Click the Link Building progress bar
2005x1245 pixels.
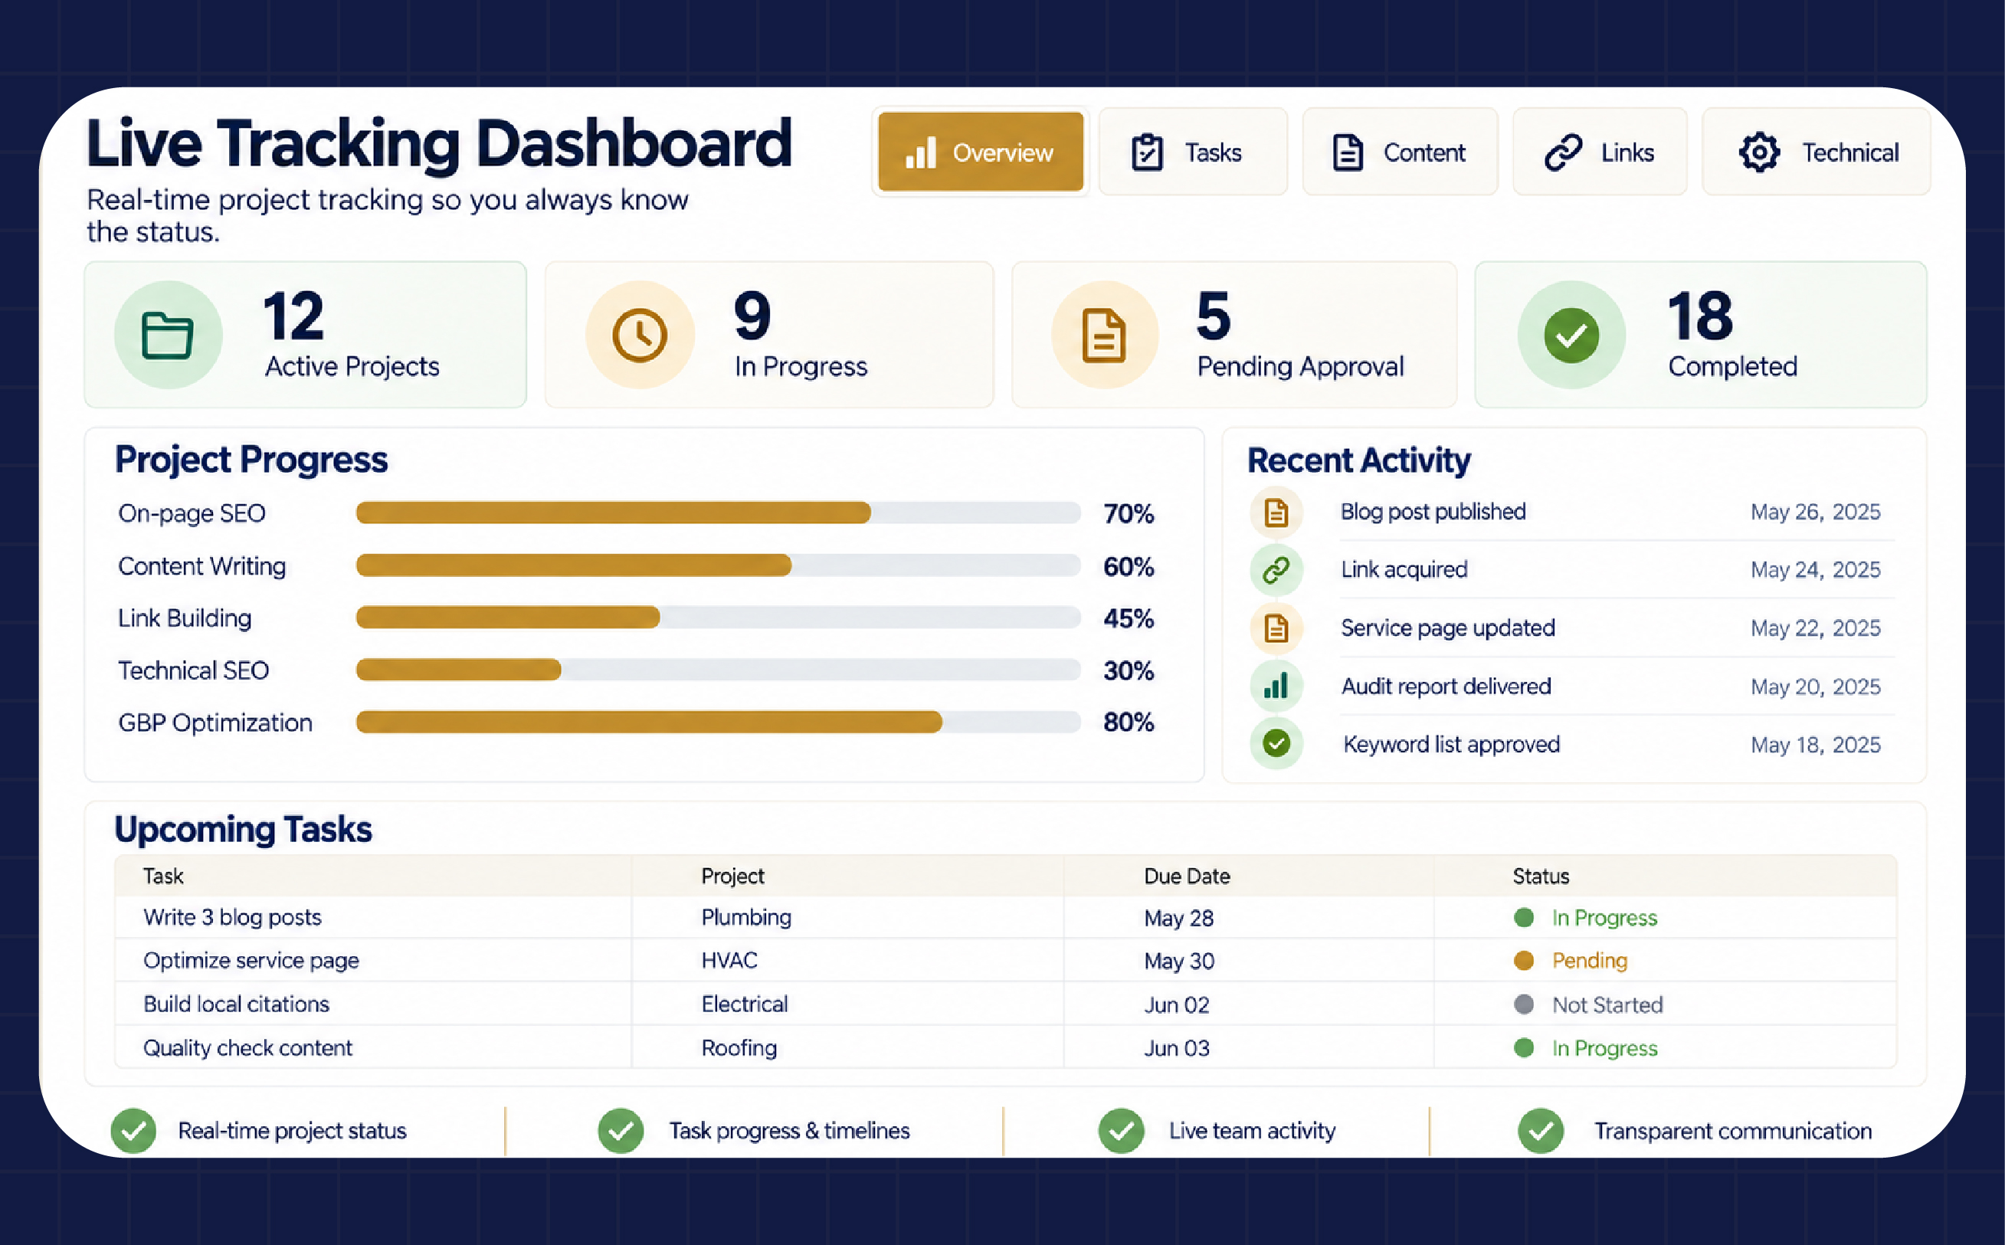718,618
